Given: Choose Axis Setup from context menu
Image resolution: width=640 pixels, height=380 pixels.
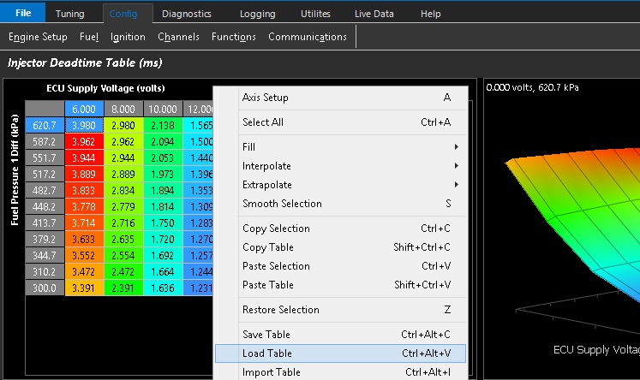Looking at the screenshot, I should coord(340,98).
